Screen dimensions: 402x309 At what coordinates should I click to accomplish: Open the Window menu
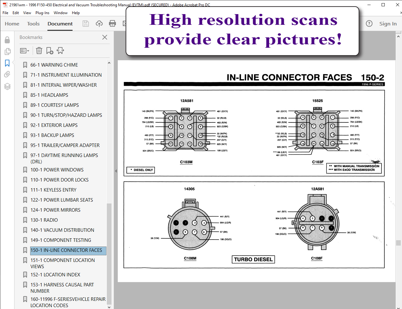pyautogui.click(x=61, y=13)
